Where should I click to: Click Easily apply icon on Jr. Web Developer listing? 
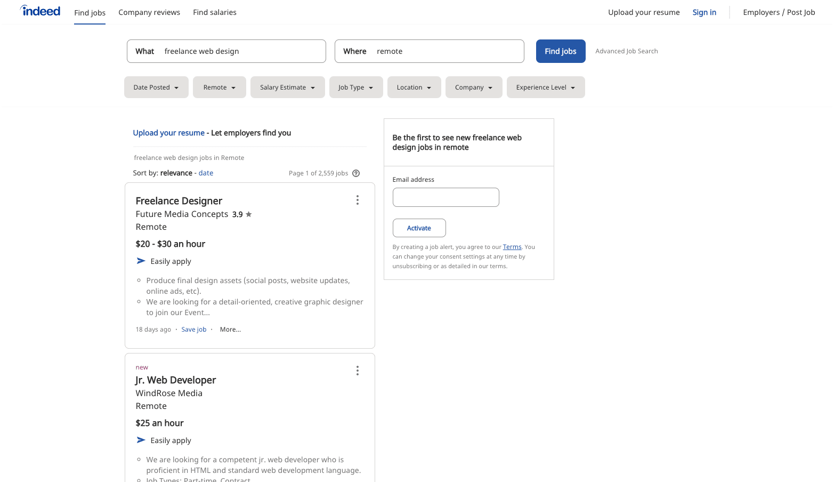(141, 440)
